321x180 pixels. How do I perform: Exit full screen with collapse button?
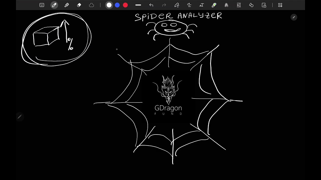(x=294, y=17)
